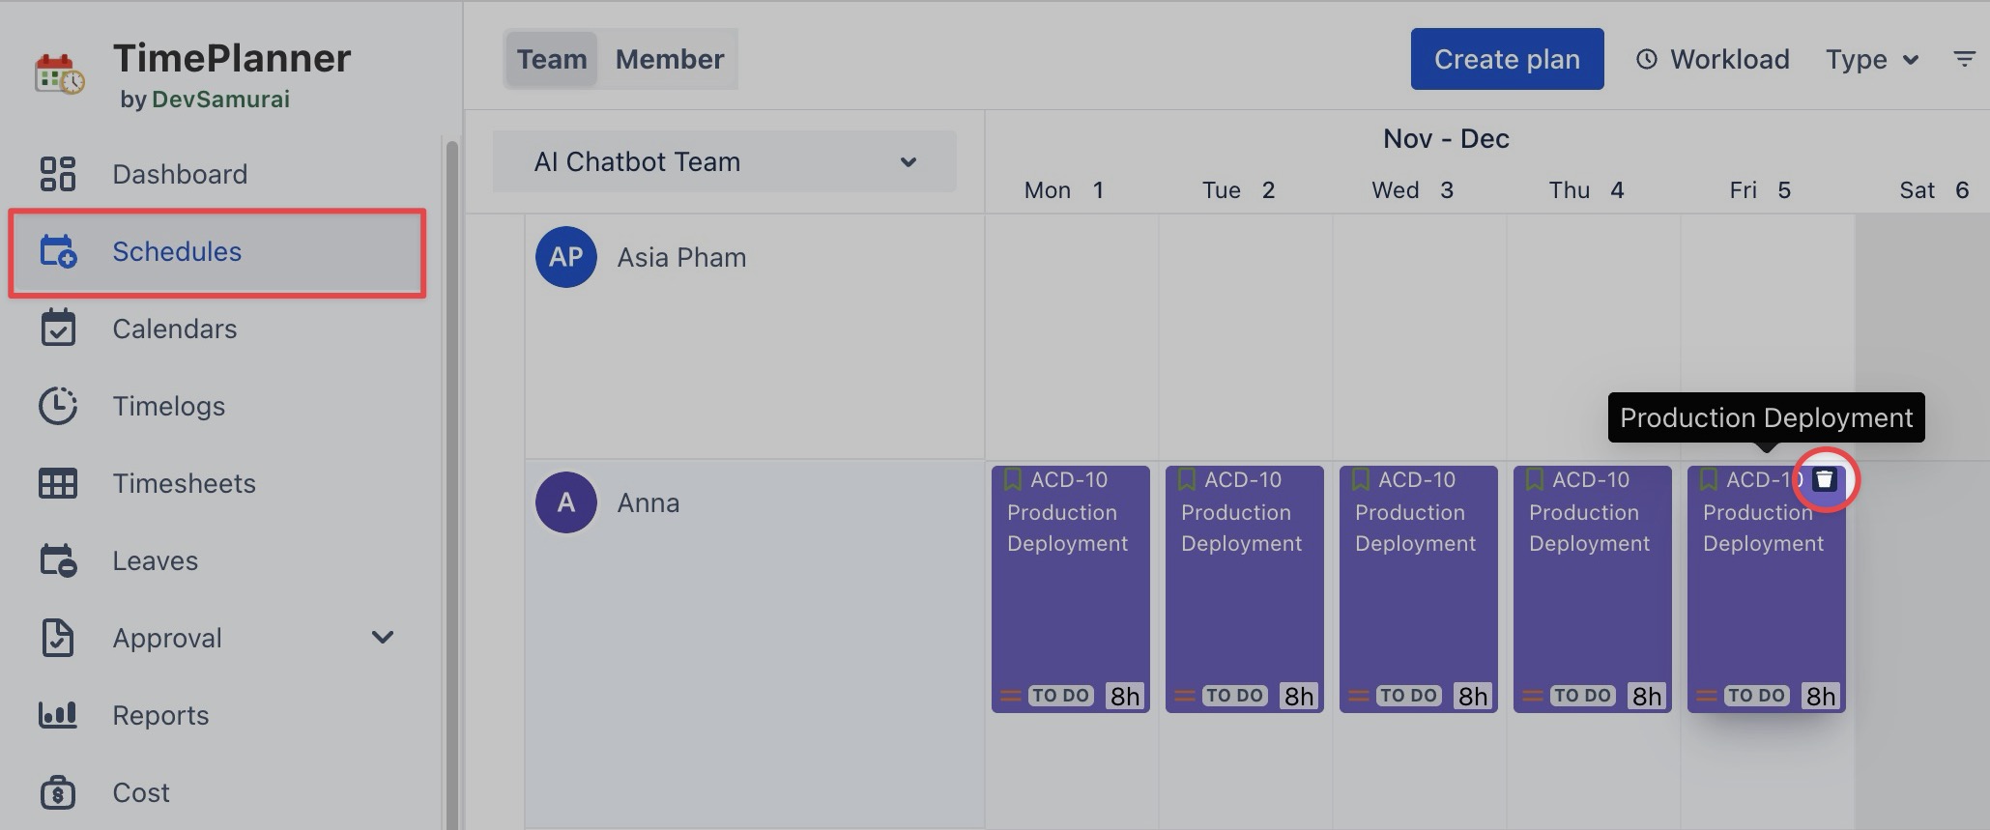The image size is (1990, 830).
Task: Open the Reports bar chart icon
Action: 58,715
